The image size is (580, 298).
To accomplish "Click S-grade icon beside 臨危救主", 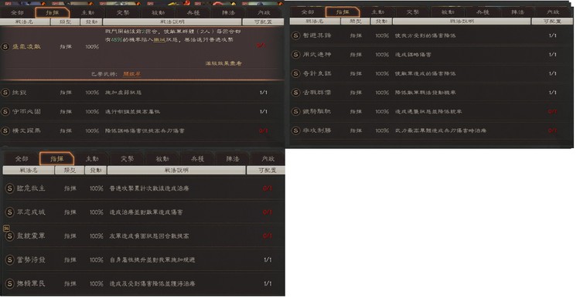I will (9, 188).
